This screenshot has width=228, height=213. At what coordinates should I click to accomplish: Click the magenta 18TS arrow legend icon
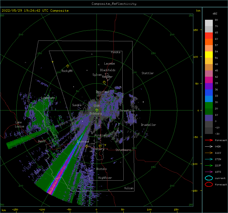pyautogui.click(x=209, y=172)
